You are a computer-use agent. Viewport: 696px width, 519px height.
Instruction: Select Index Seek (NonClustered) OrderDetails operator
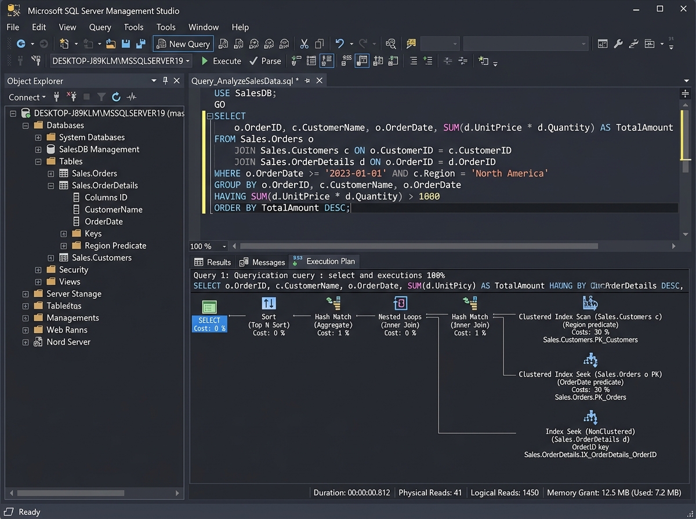[x=590, y=434]
